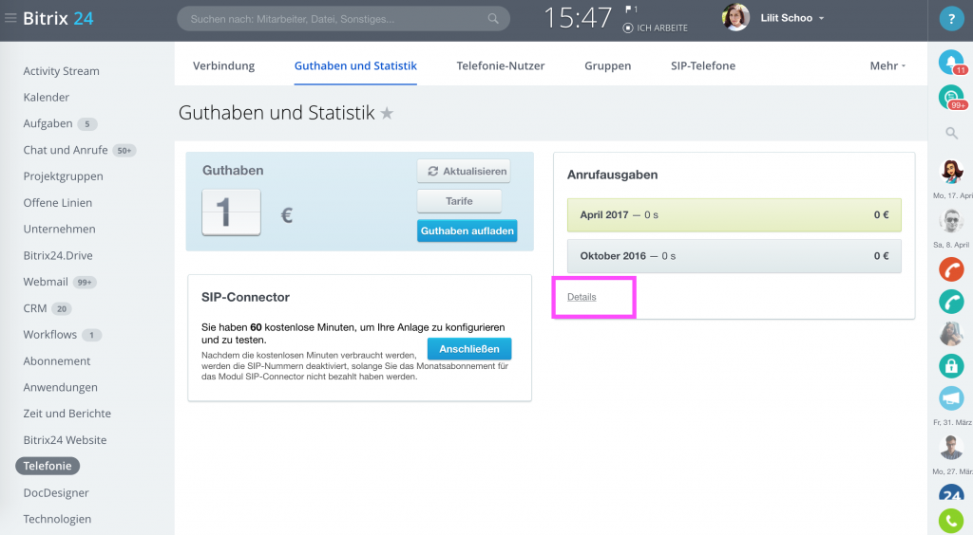Click the Aktualisieren refresh button
Screen dimensions: 973x535
coord(464,171)
